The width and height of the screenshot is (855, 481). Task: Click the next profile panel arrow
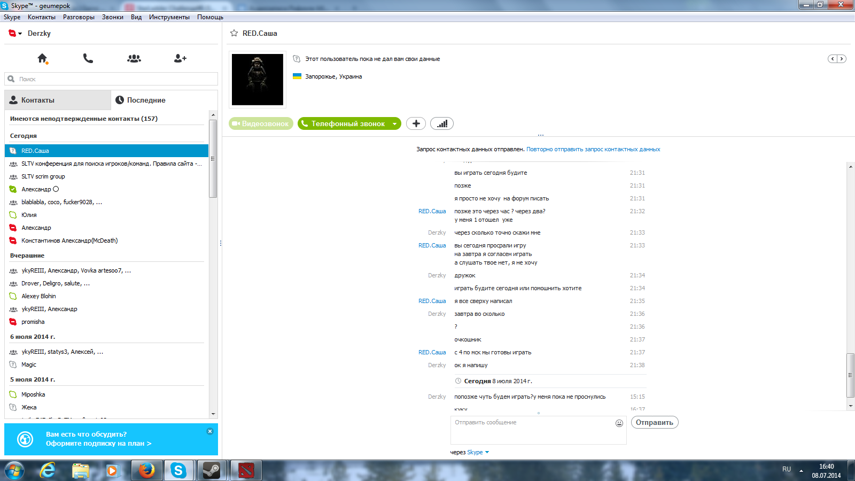point(842,59)
